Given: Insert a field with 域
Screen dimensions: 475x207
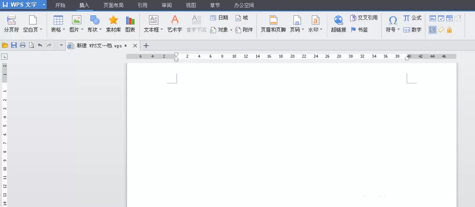Looking at the screenshot, I should [242, 18].
